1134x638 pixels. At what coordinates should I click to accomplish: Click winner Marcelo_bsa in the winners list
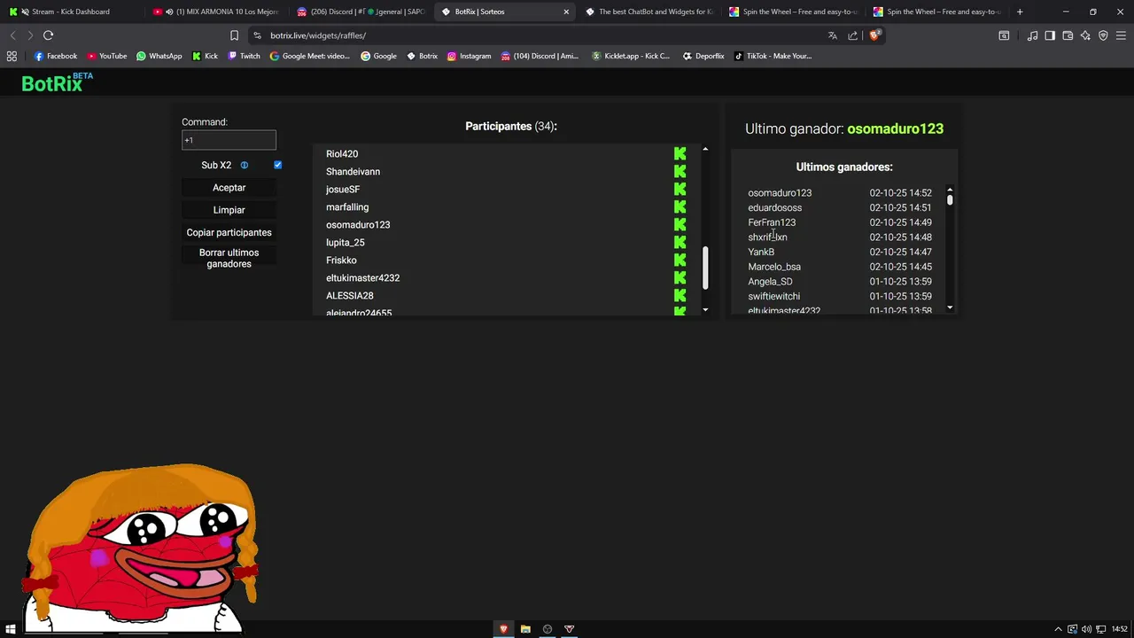tap(774, 267)
